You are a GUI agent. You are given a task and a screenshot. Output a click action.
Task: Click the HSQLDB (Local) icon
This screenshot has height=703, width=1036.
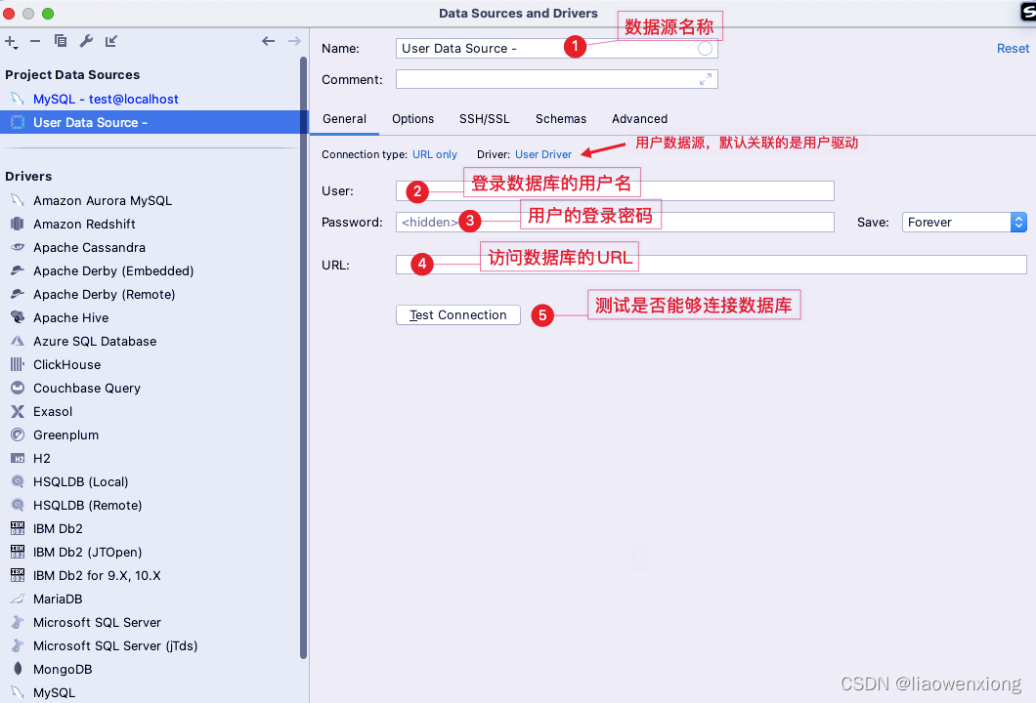[x=18, y=481]
